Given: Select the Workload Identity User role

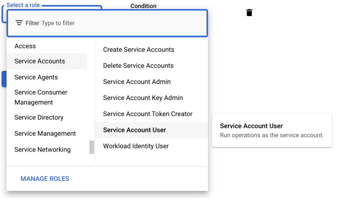Looking at the screenshot, I should tap(136, 146).
